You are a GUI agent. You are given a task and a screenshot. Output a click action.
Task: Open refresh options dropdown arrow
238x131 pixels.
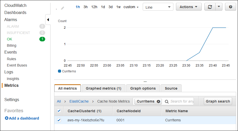click(219, 7)
